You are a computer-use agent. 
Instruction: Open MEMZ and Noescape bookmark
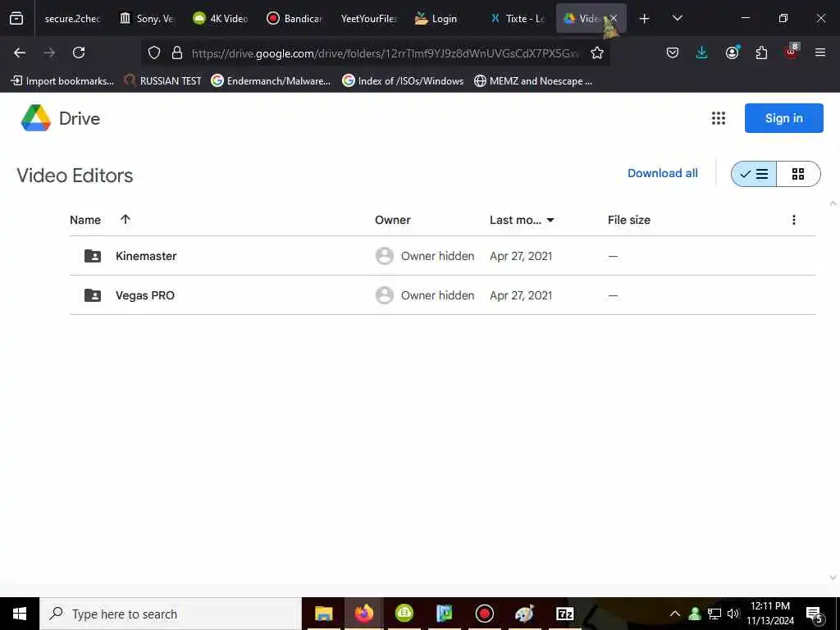click(533, 81)
